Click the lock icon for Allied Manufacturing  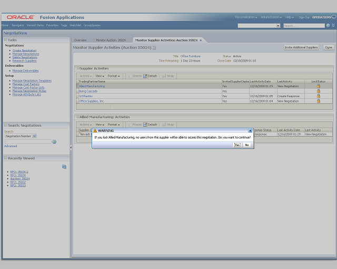(318, 86)
